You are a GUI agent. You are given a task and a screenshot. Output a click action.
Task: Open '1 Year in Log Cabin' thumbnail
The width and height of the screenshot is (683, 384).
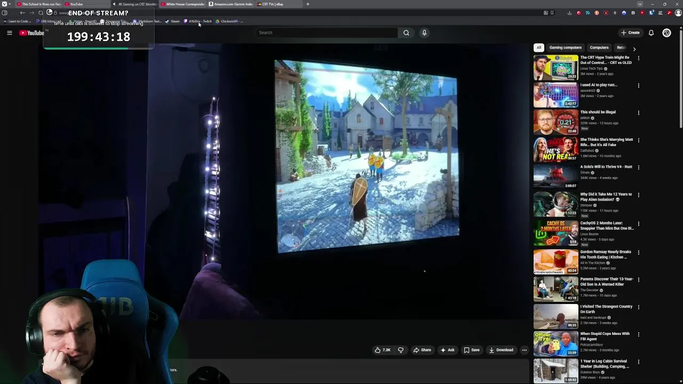(555, 370)
